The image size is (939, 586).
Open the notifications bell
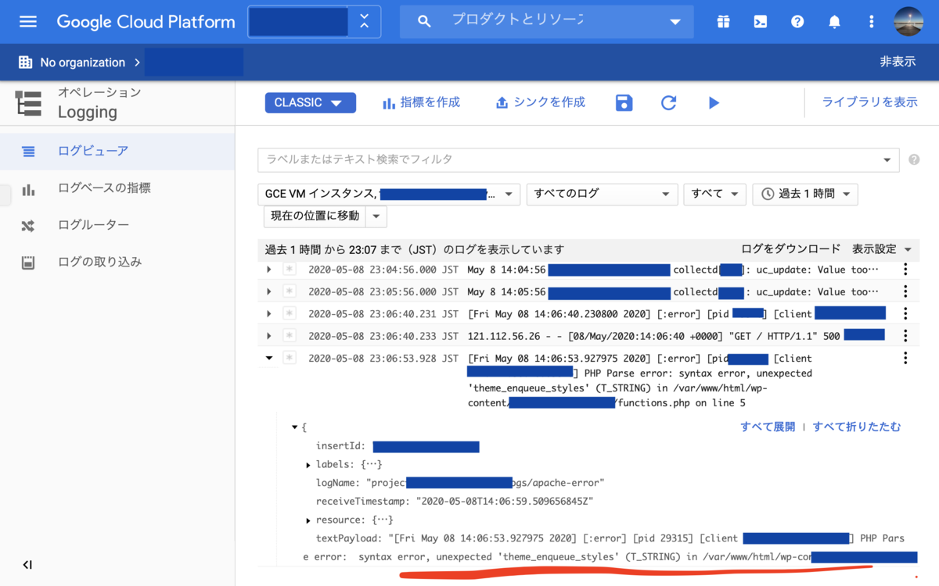(834, 21)
